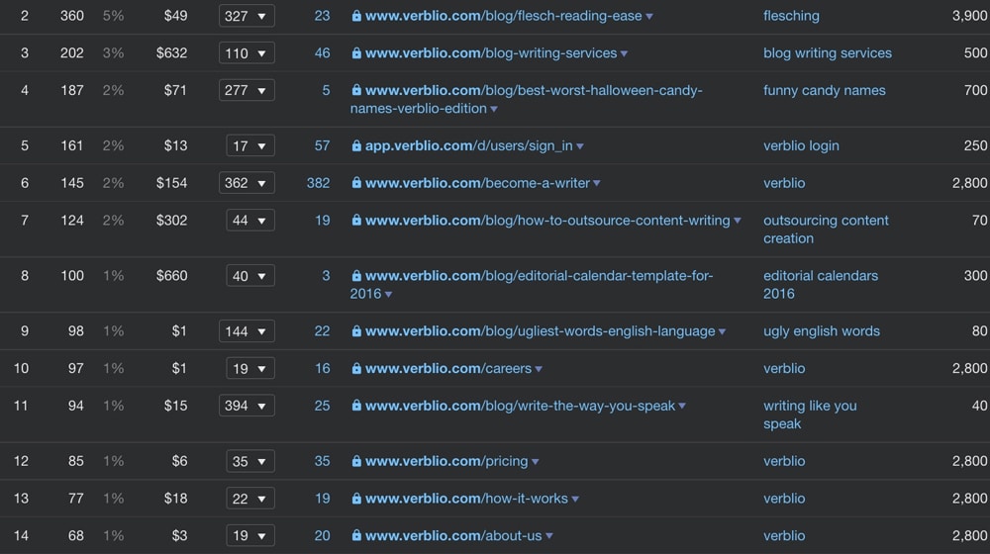Open the www.verblio.com/careers page link

[x=448, y=369]
